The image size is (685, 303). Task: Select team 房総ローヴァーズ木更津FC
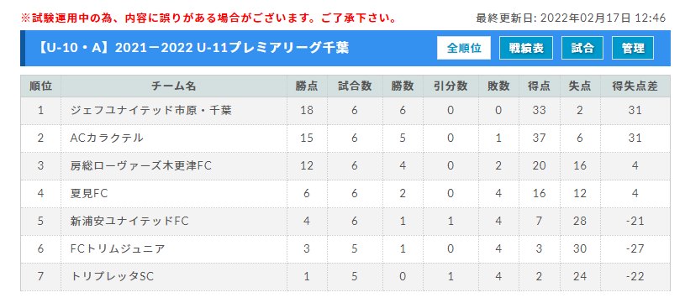click(140, 165)
